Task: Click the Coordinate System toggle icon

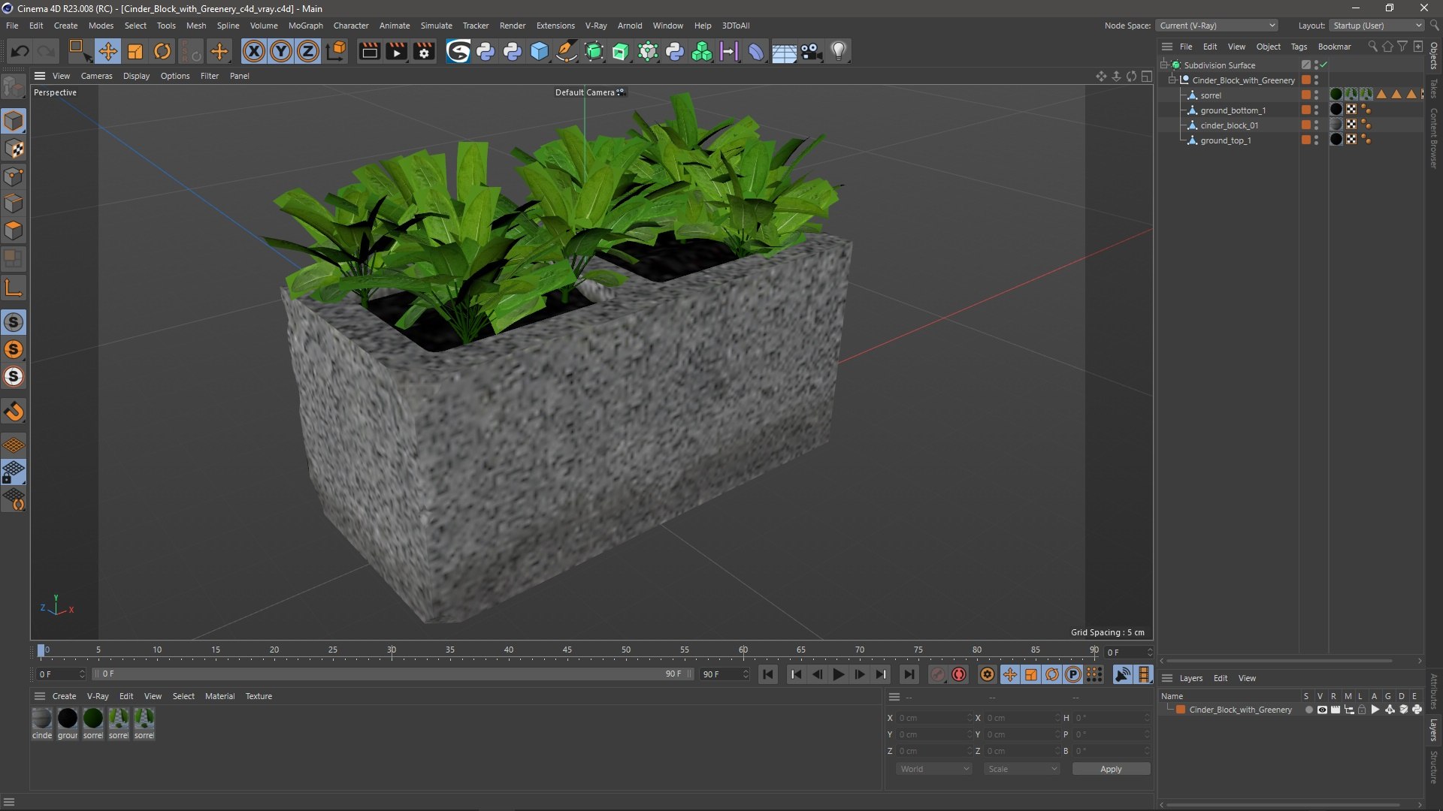Action: pyautogui.click(x=337, y=51)
